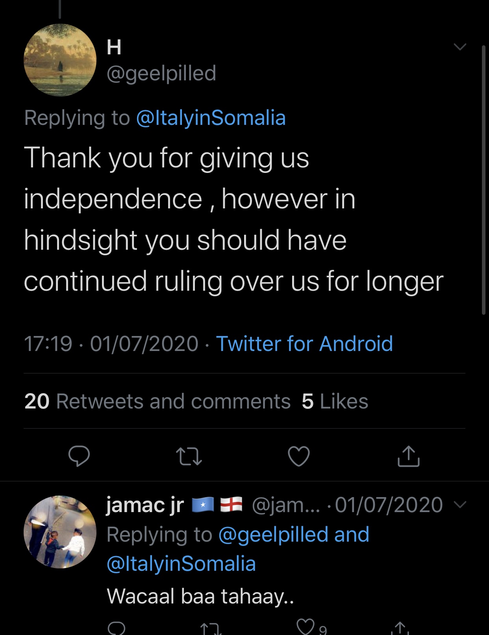The height and width of the screenshot is (635, 489).
Task: Retweet jamac jr's reply
Action: coord(211,629)
